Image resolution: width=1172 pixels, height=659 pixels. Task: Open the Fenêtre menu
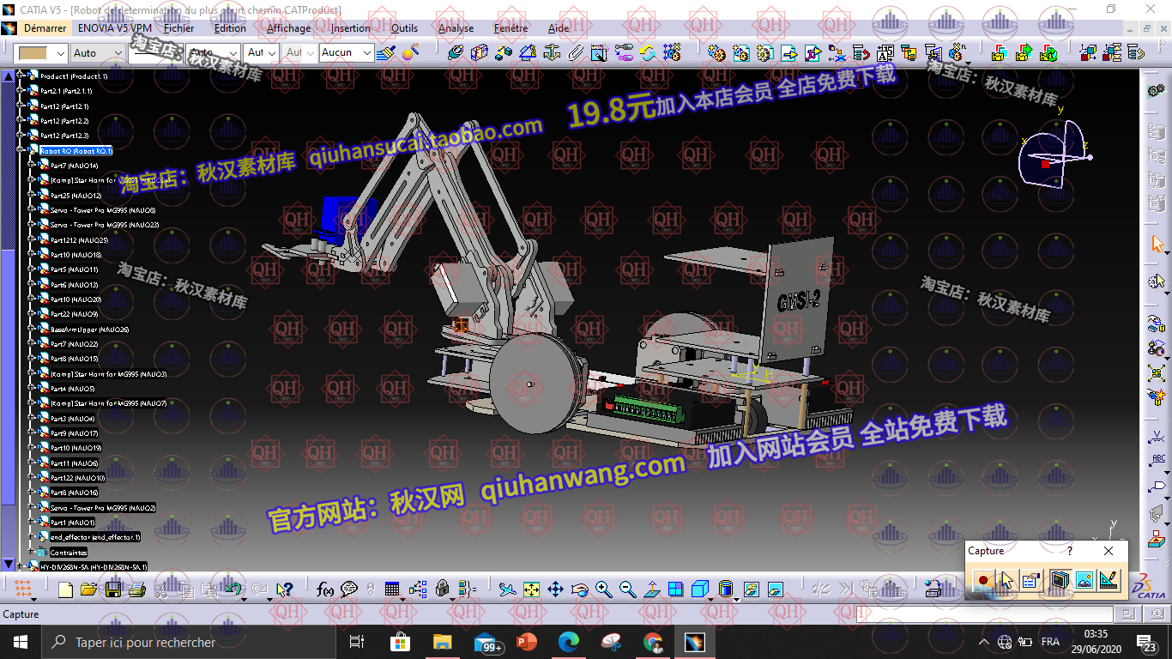510,27
